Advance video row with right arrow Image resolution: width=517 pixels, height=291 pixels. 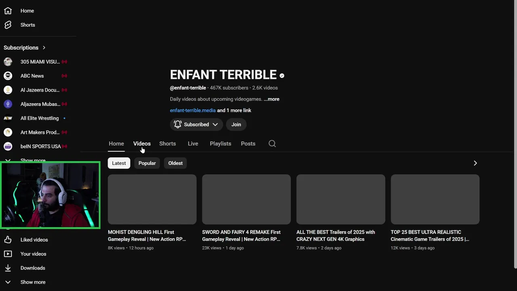(475, 163)
